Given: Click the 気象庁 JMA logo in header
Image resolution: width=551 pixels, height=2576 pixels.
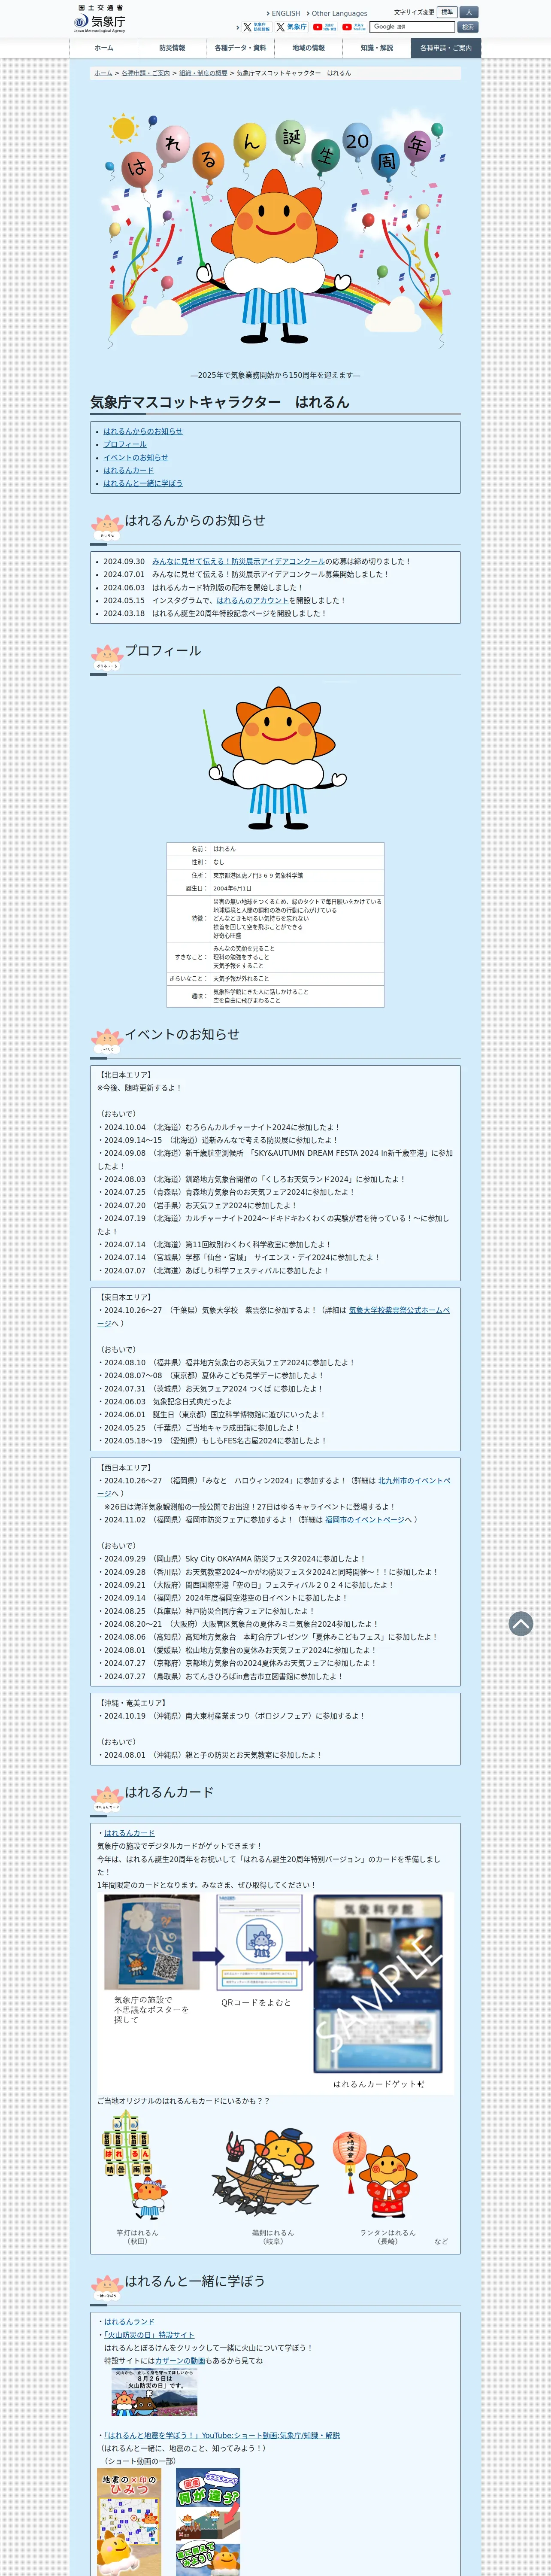Looking at the screenshot, I should click(100, 19).
